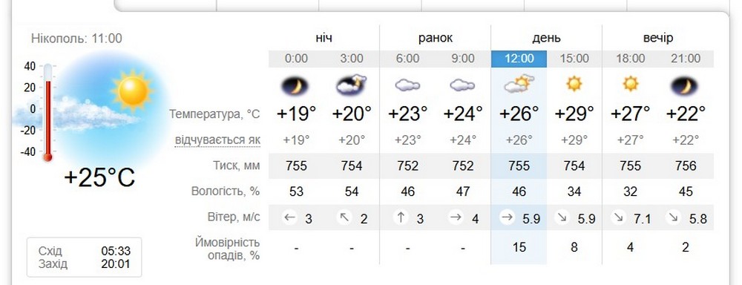Select the 15:00 time column header
Image resolution: width=742 pixels, height=285 pixels.
(574, 59)
